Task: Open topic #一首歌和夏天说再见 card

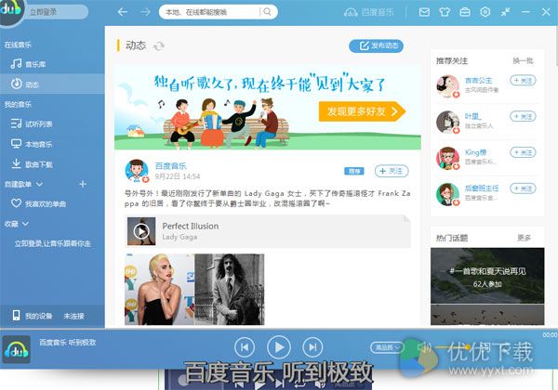Action: (x=487, y=276)
